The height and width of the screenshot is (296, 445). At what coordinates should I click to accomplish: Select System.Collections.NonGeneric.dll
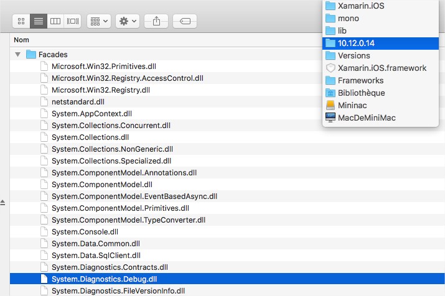[113, 149]
